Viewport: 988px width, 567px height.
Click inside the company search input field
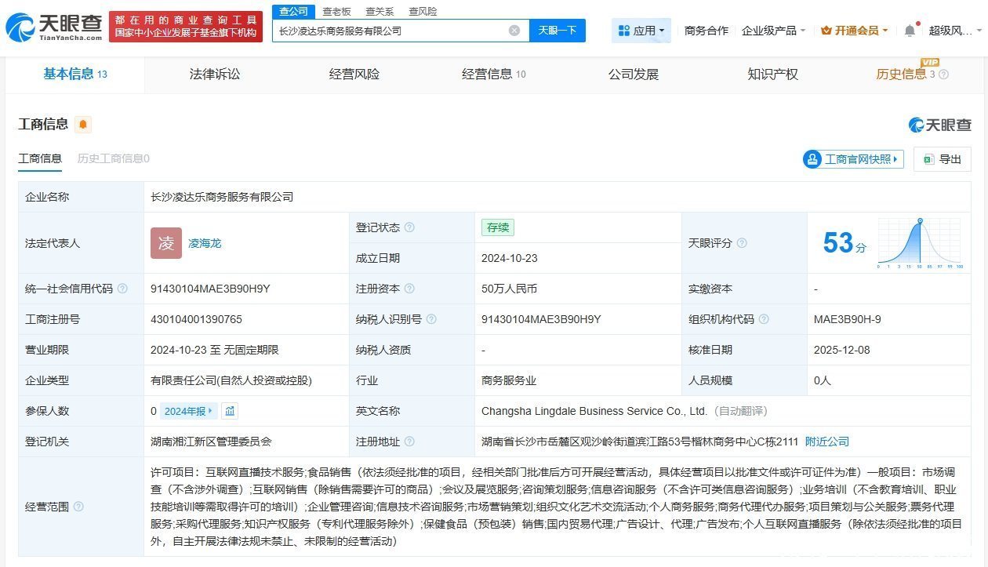click(x=392, y=30)
